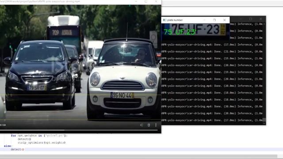283x159 pixels.
Task: Click the plate number window's title icon
Action: tap(164, 20)
